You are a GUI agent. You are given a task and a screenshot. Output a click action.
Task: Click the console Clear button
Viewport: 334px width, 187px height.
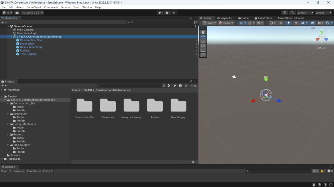(x=4, y=171)
